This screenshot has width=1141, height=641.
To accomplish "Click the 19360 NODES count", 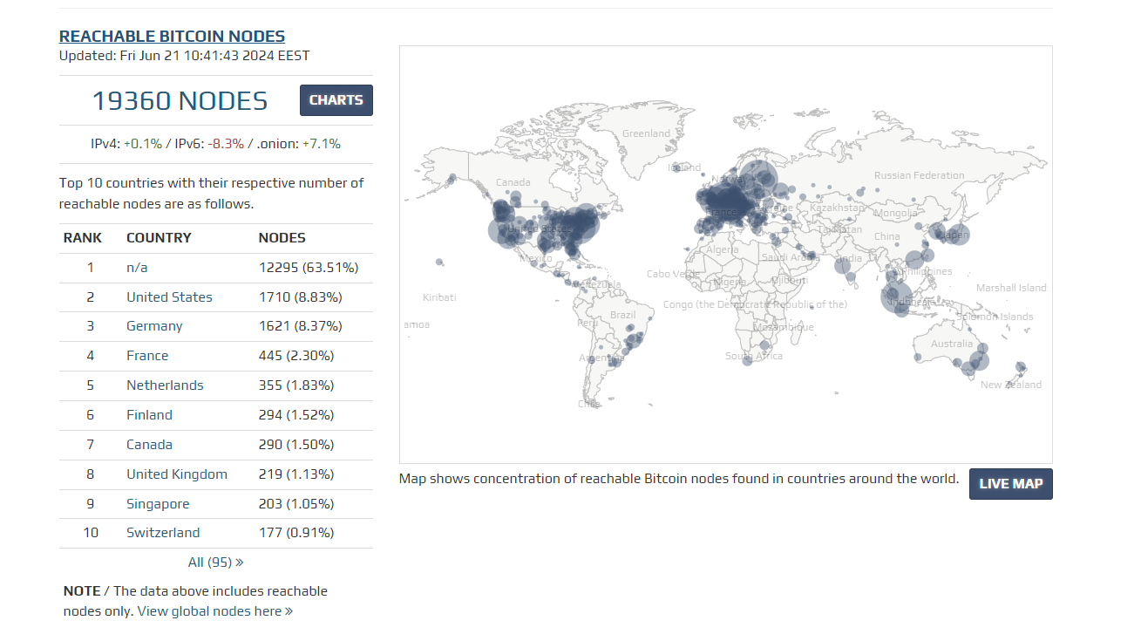I will click(180, 99).
